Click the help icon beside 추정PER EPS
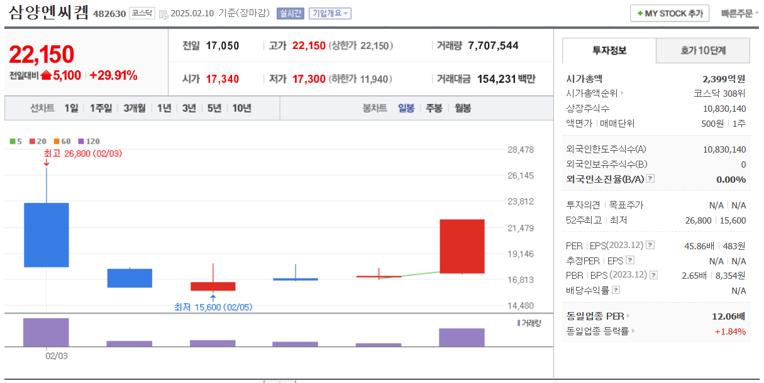 [630, 261]
